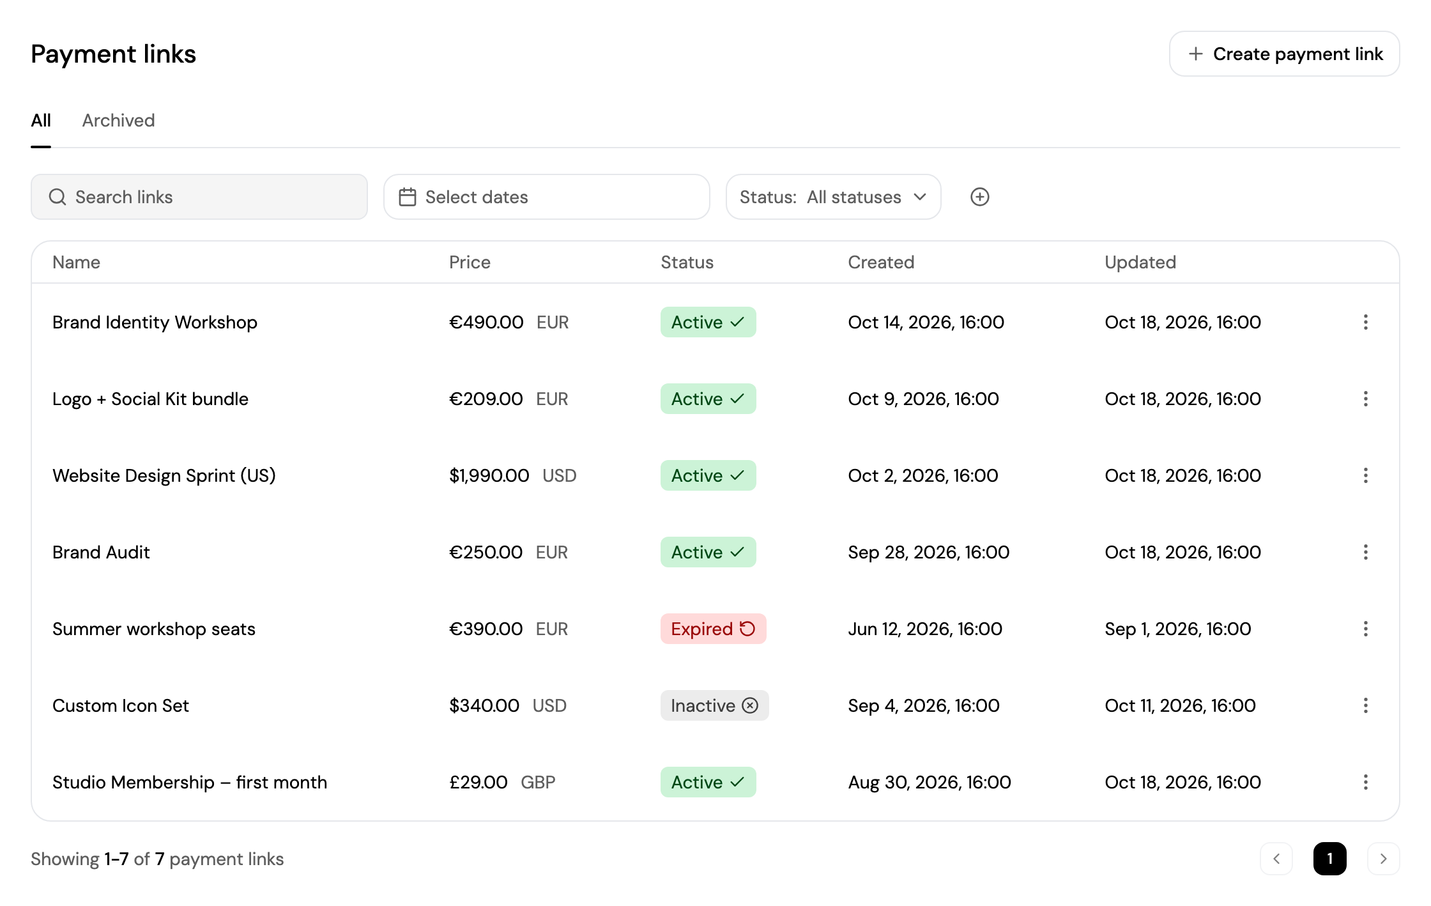
Task: Click the £29.00 GBP price cell
Action: coord(502,782)
